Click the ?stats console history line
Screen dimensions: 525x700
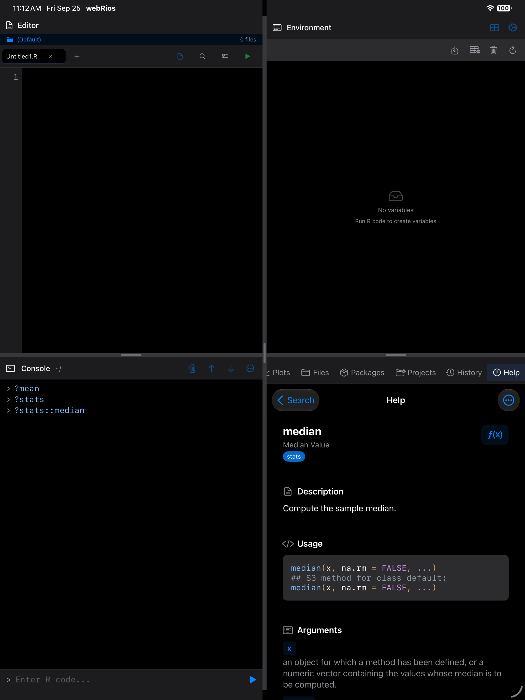[29, 399]
